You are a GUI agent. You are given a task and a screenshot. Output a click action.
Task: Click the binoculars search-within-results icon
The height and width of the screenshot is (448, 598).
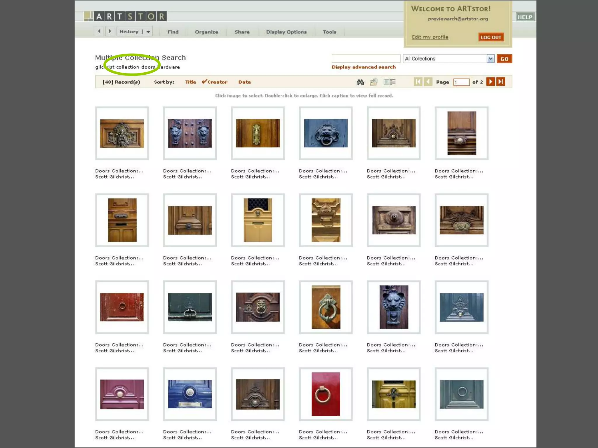360,82
